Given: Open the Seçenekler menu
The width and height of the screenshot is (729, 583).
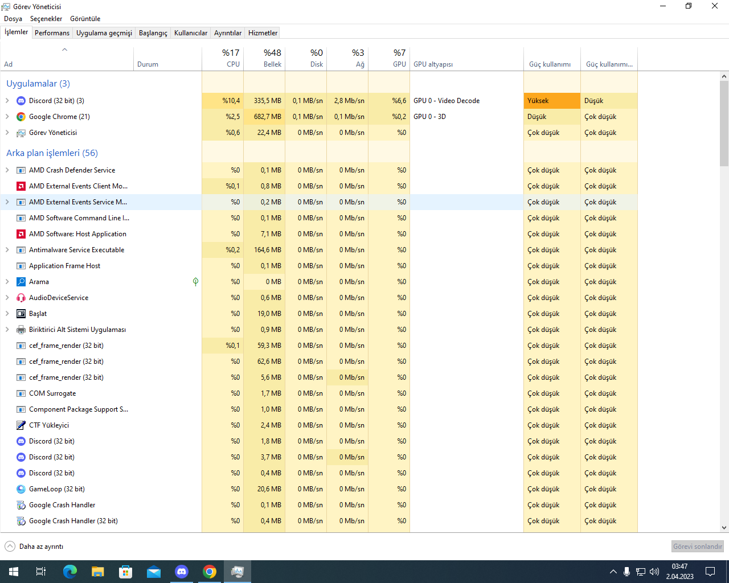Looking at the screenshot, I should [x=46, y=19].
